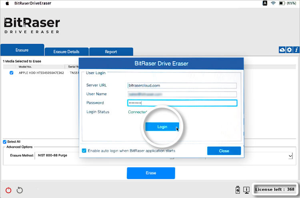Click the red power-off icon

(x=8, y=190)
